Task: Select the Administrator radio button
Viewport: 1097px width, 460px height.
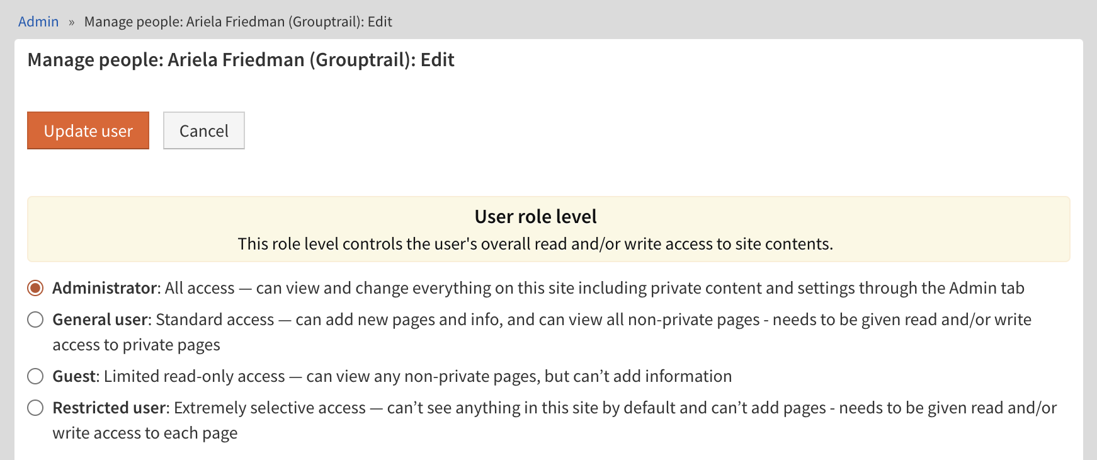Action: pyautogui.click(x=36, y=288)
